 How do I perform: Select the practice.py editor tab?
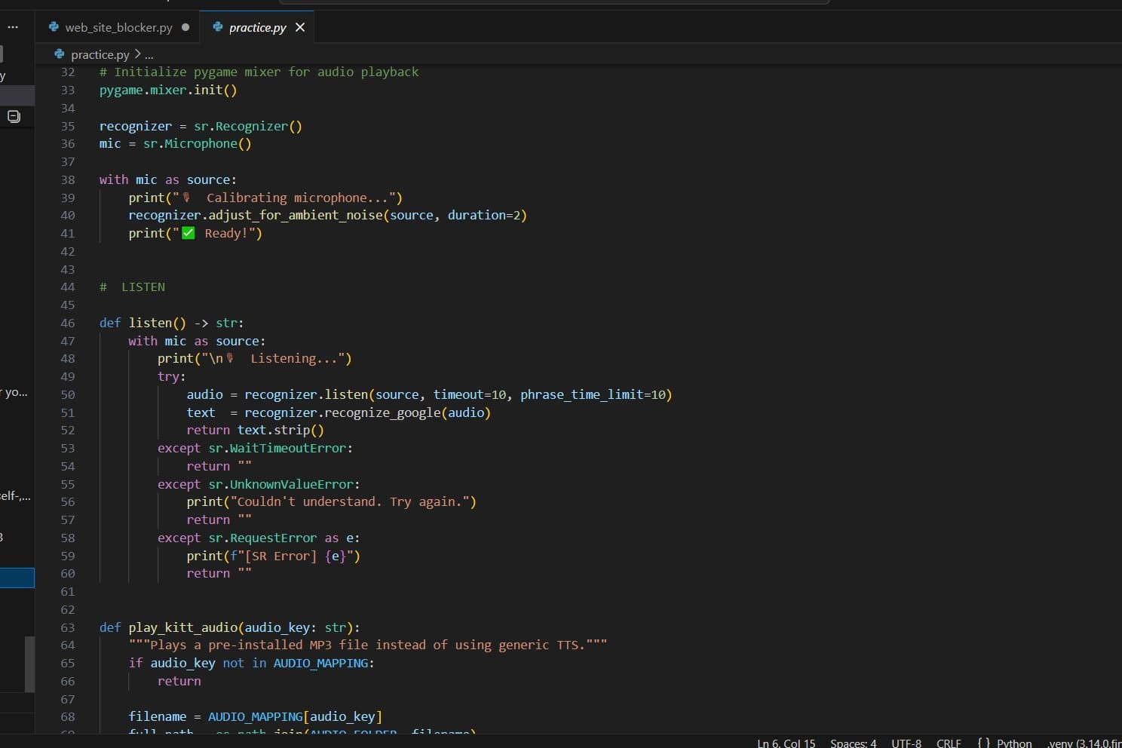pyautogui.click(x=257, y=27)
